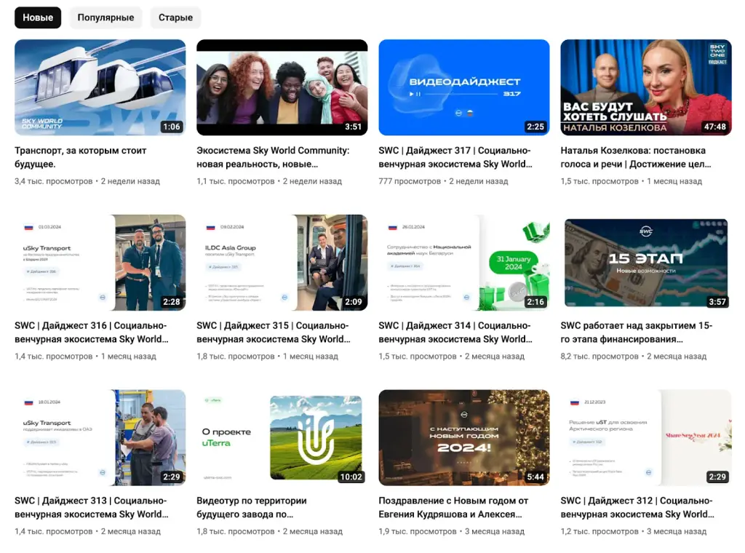Viewport: 745px width, 553px height.
Task: Open title SWC | Дайджест 314
Action: tap(455, 333)
